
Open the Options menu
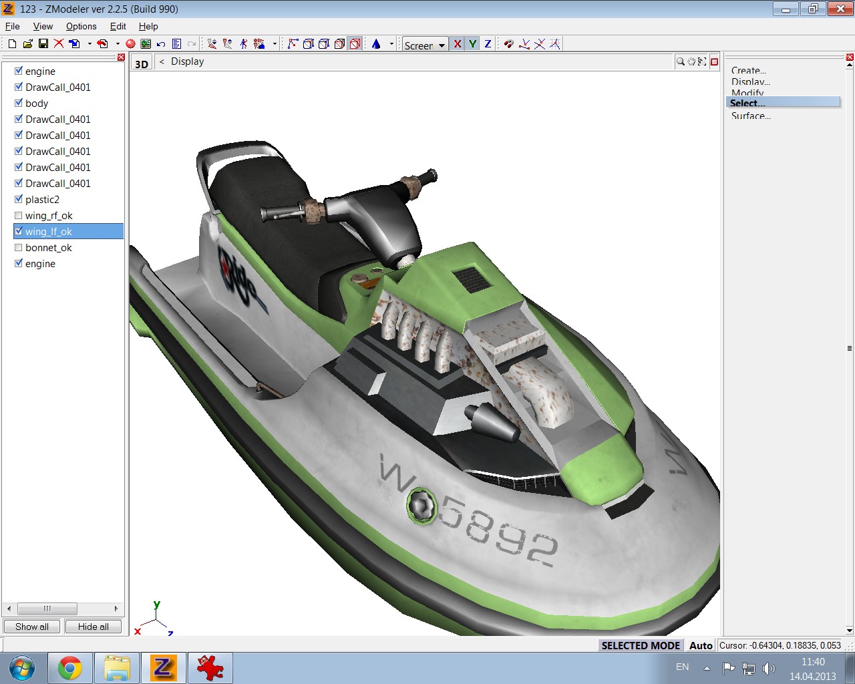[x=81, y=26]
